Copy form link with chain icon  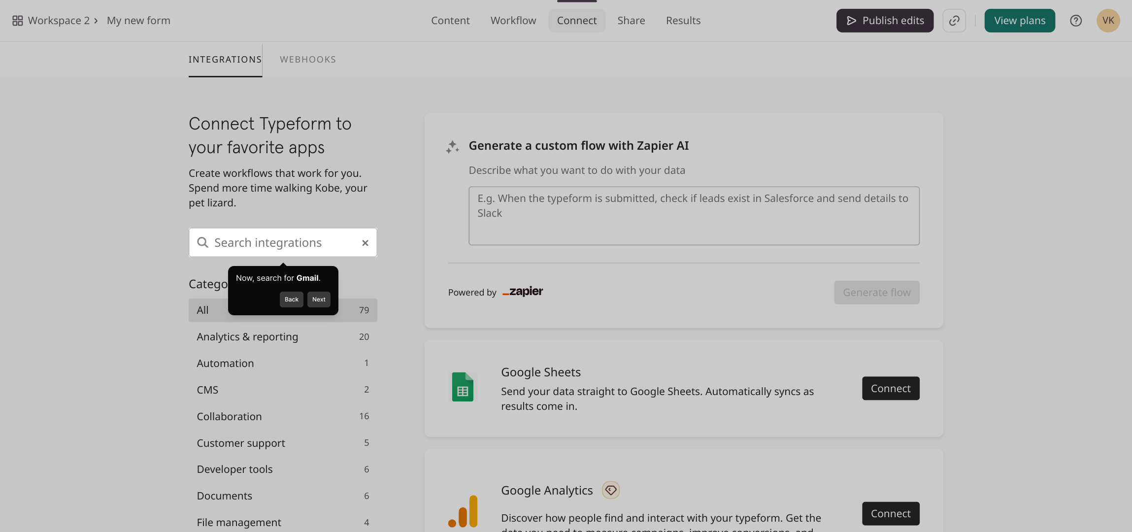(x=954, y=21)
